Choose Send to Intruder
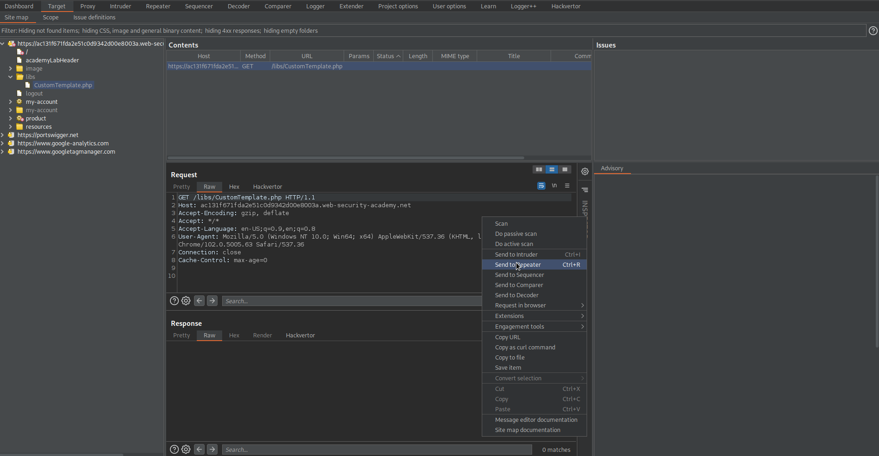This screenshot has width=879, height=456. [534, 254]
